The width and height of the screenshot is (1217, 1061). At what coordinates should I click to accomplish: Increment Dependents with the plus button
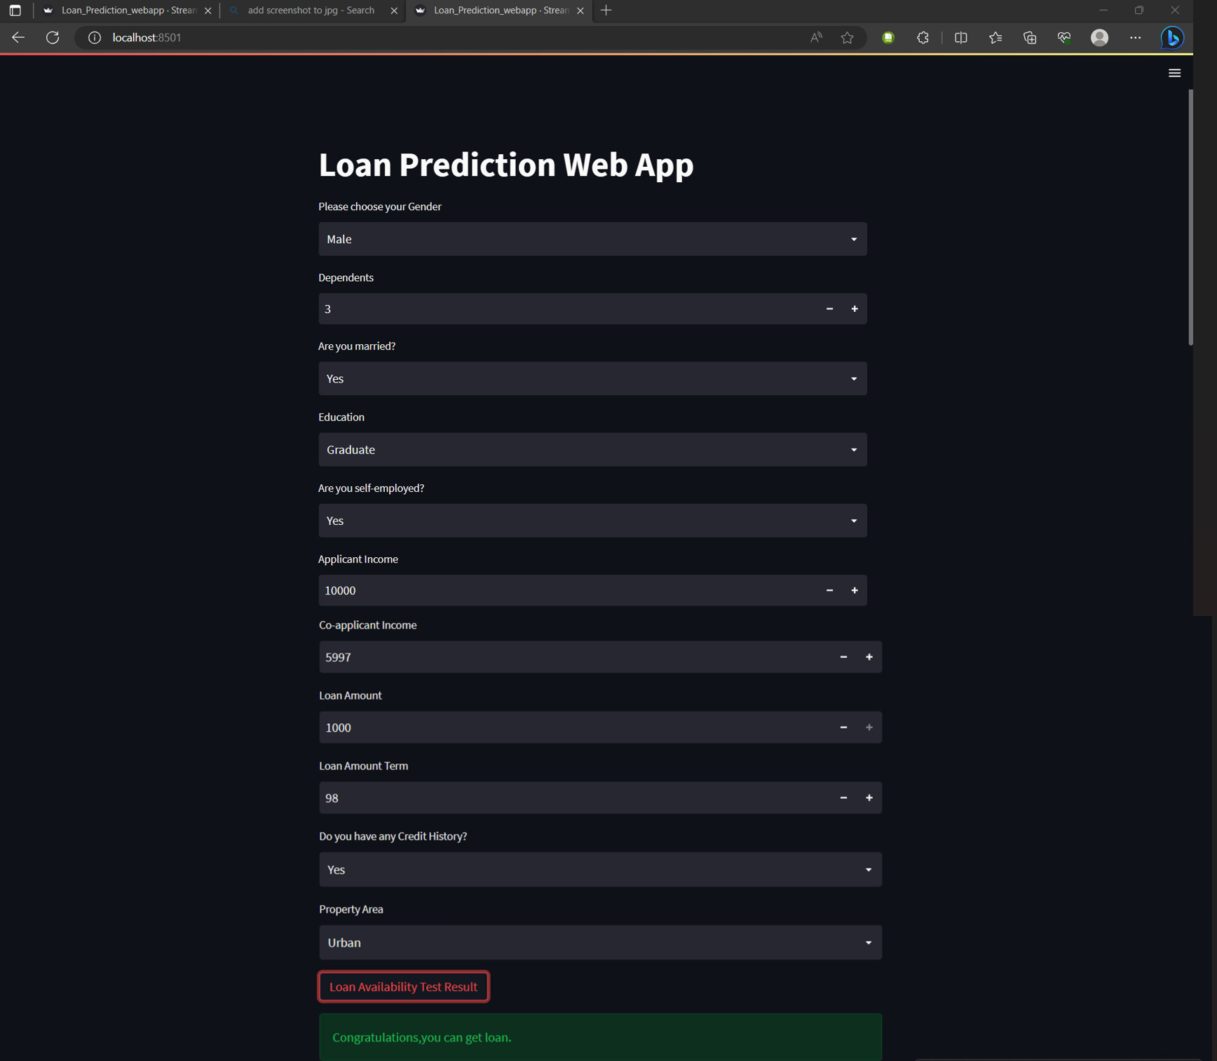(x=855, y=308)
